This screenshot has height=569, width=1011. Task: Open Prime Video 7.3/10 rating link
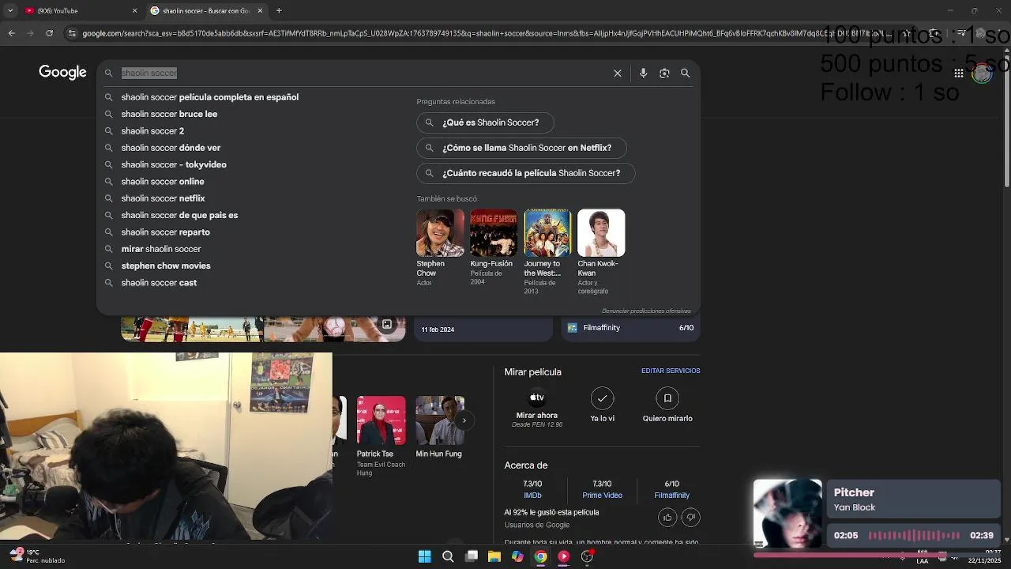tap(602, 489)
